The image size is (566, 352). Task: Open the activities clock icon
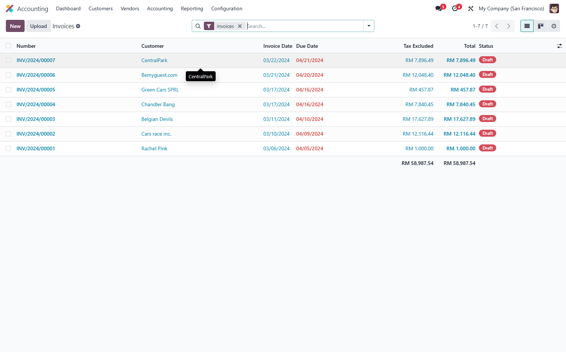coord(455,8)
